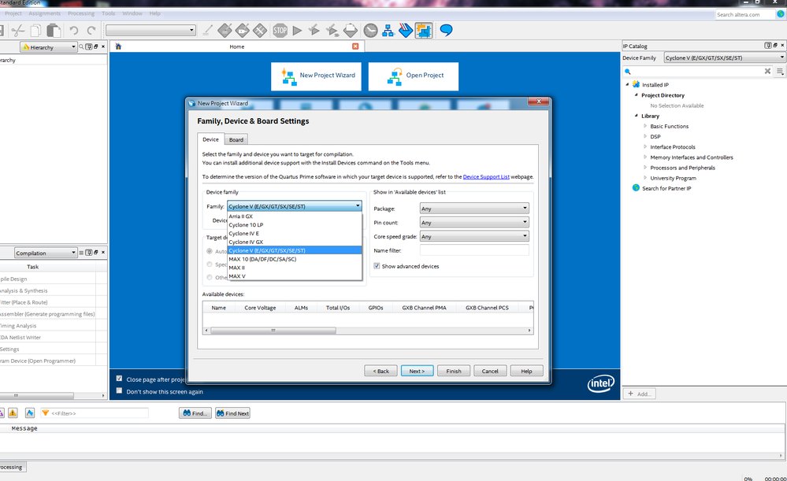Switch to the Board tab
Viewport: 787px width, 481px height.
tap(236, 139)
